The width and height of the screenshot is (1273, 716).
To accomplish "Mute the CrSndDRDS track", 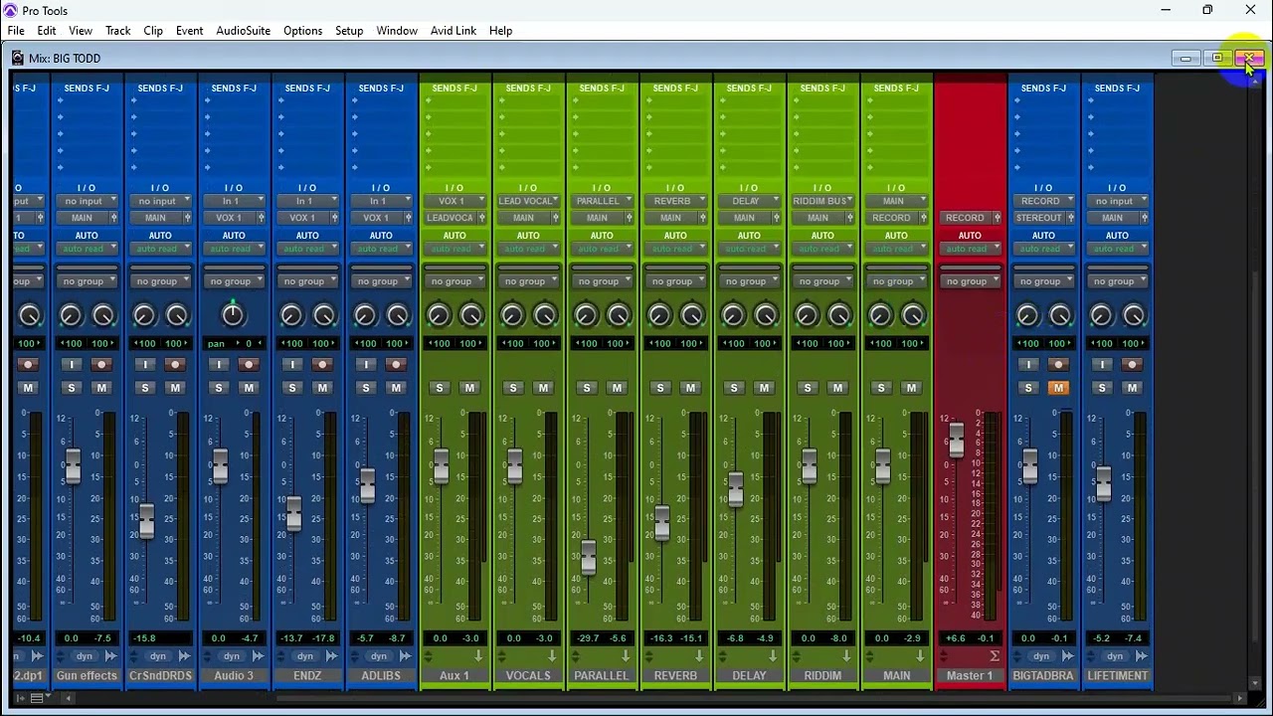I will tap(175, 388).
